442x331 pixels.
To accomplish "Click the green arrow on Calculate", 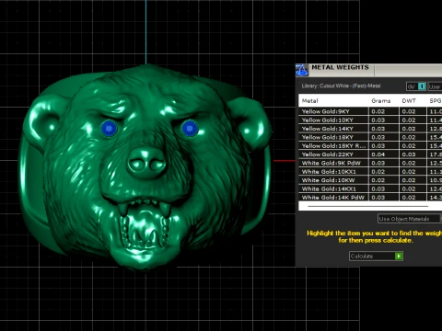I will [399, 256].
